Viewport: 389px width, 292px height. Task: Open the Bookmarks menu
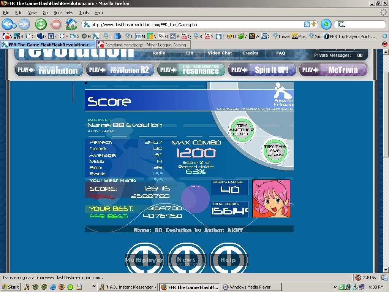point(63,13)
